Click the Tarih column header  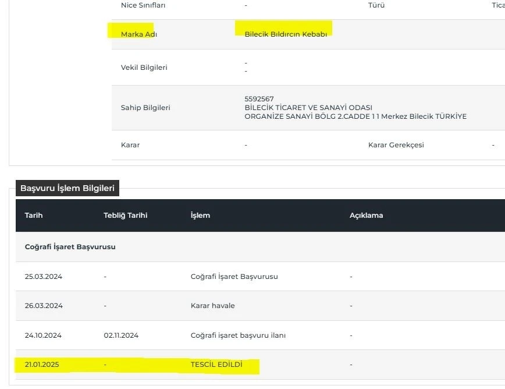pyautogui.click(x=34, y=215)
